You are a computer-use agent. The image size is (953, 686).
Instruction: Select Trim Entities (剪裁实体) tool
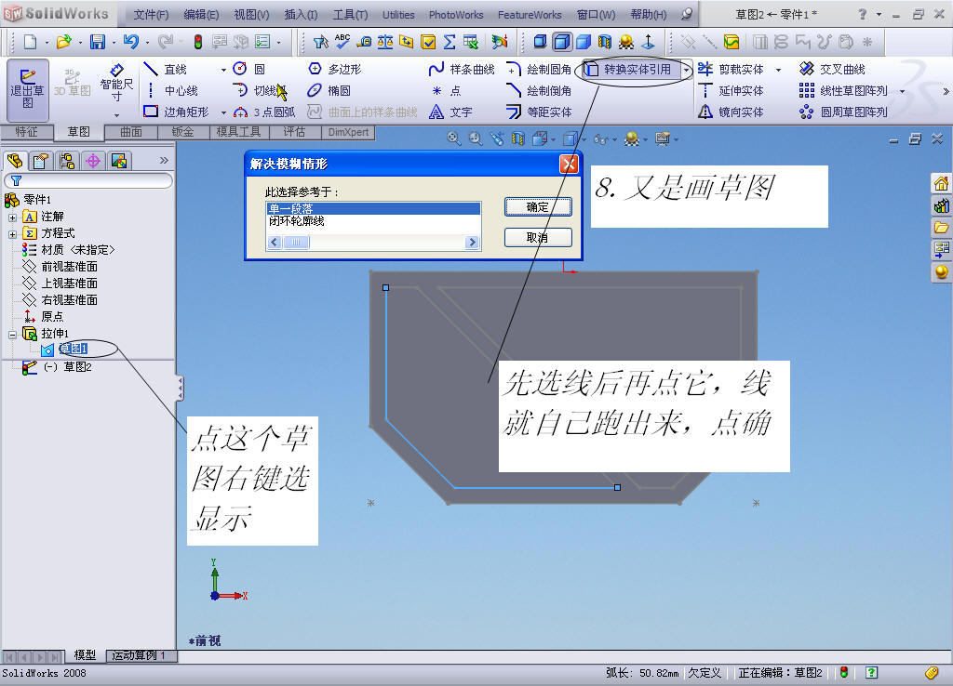click(x=732, y=69)
